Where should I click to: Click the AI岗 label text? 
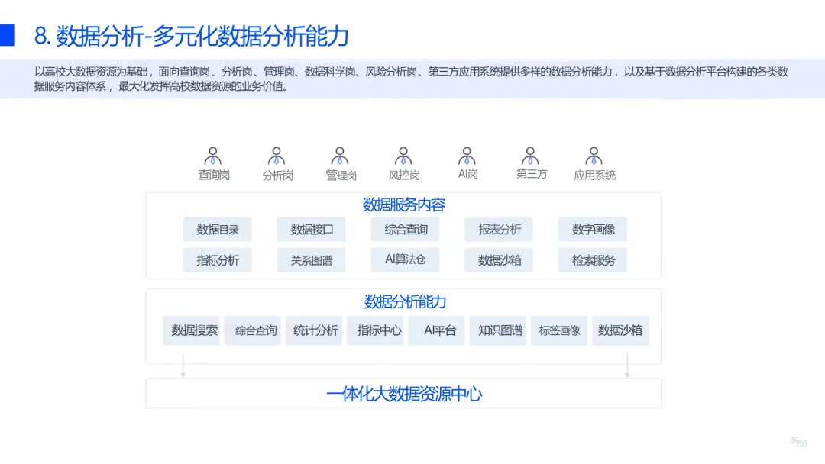pyautogui.click(x=467, y=174)
